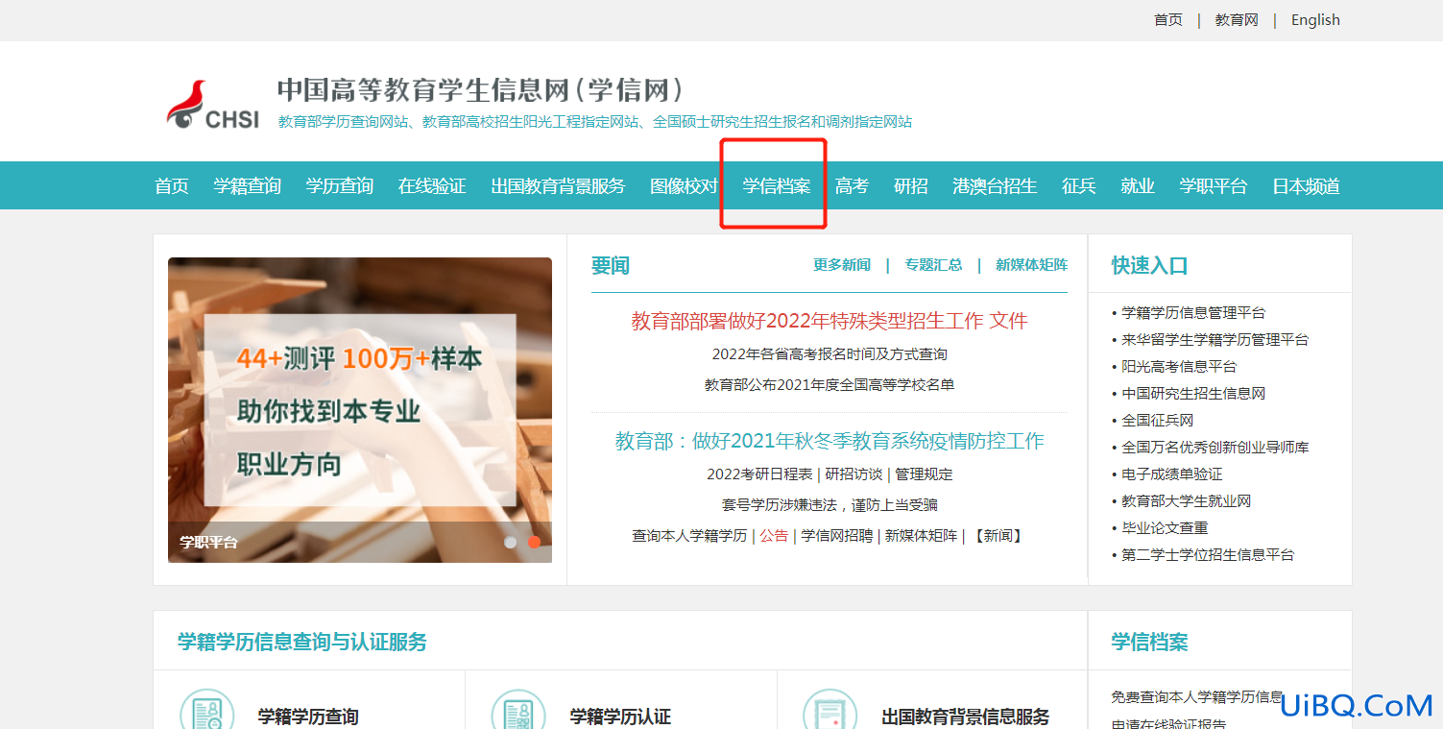
Task: Open 中国研究生招生信息网 quick link
Action: [x=1193, y=394]
